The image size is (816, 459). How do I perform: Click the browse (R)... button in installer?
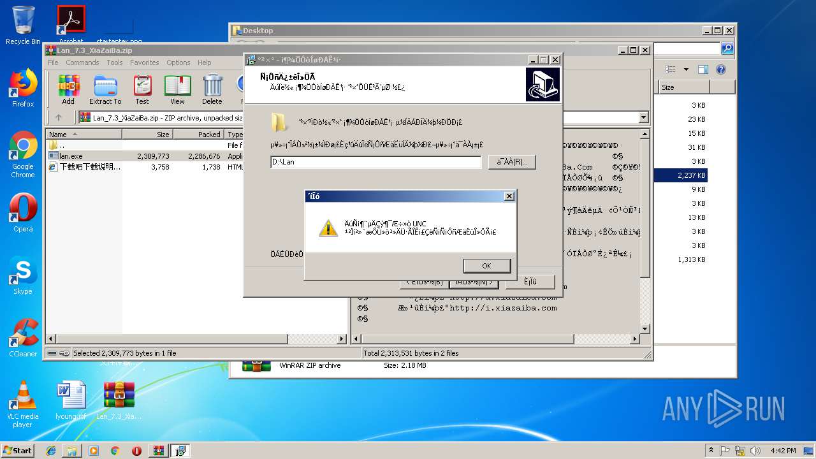pyautogui.click(x=512, y=162)
